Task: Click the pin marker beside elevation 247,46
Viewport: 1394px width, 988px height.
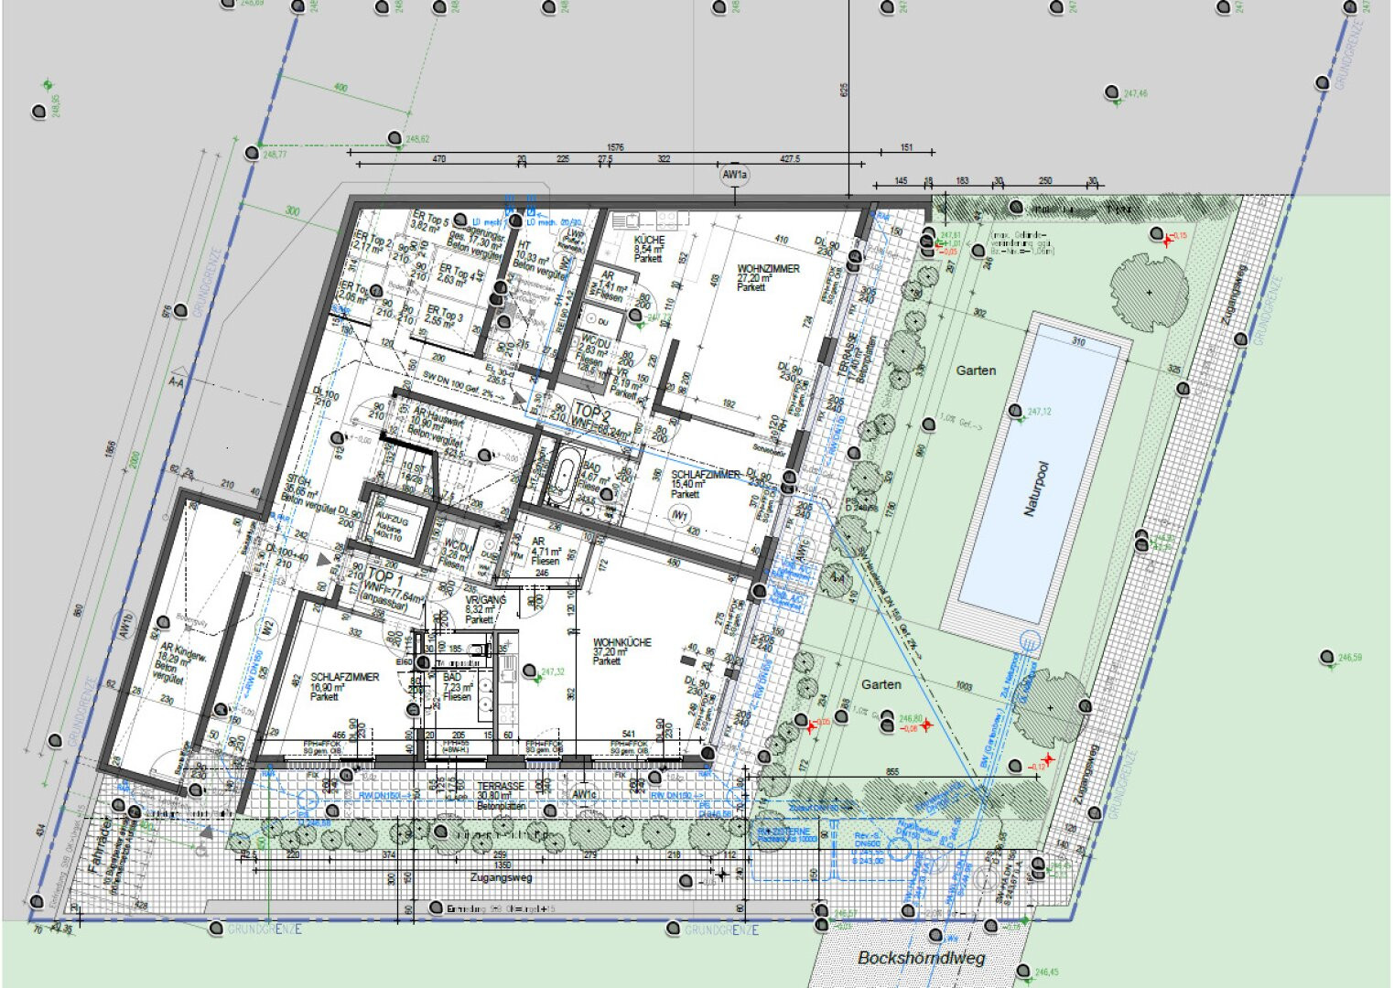Action: pyautogui.click(x=1111, y=93)
